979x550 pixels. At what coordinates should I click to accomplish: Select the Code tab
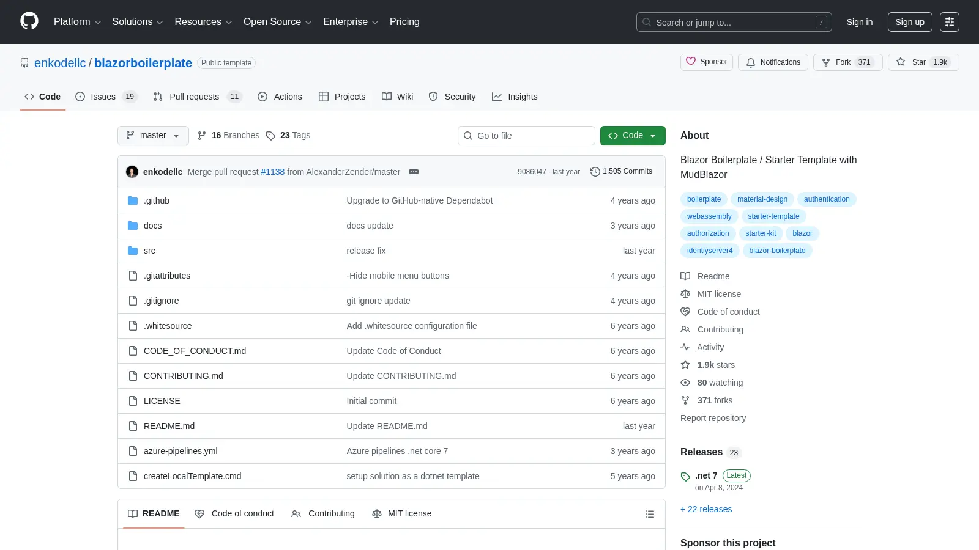click(42, 97)
